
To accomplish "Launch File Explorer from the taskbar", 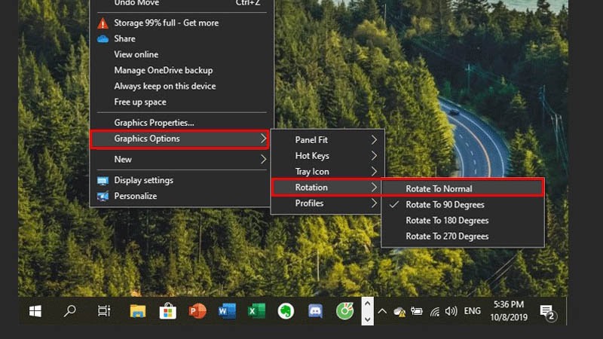I will tap(137, 310).
